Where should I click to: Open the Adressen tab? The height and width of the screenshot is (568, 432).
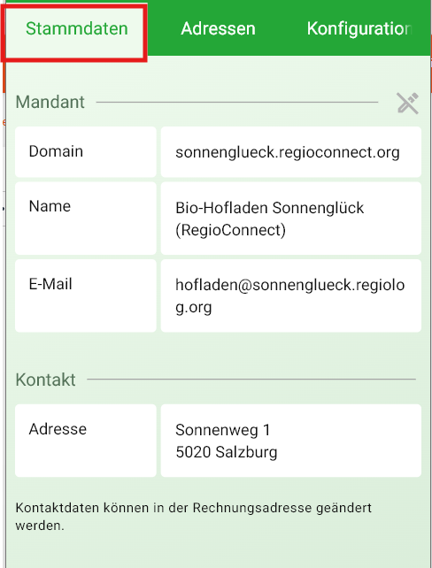pyautogui.click(x=218, y=28)
